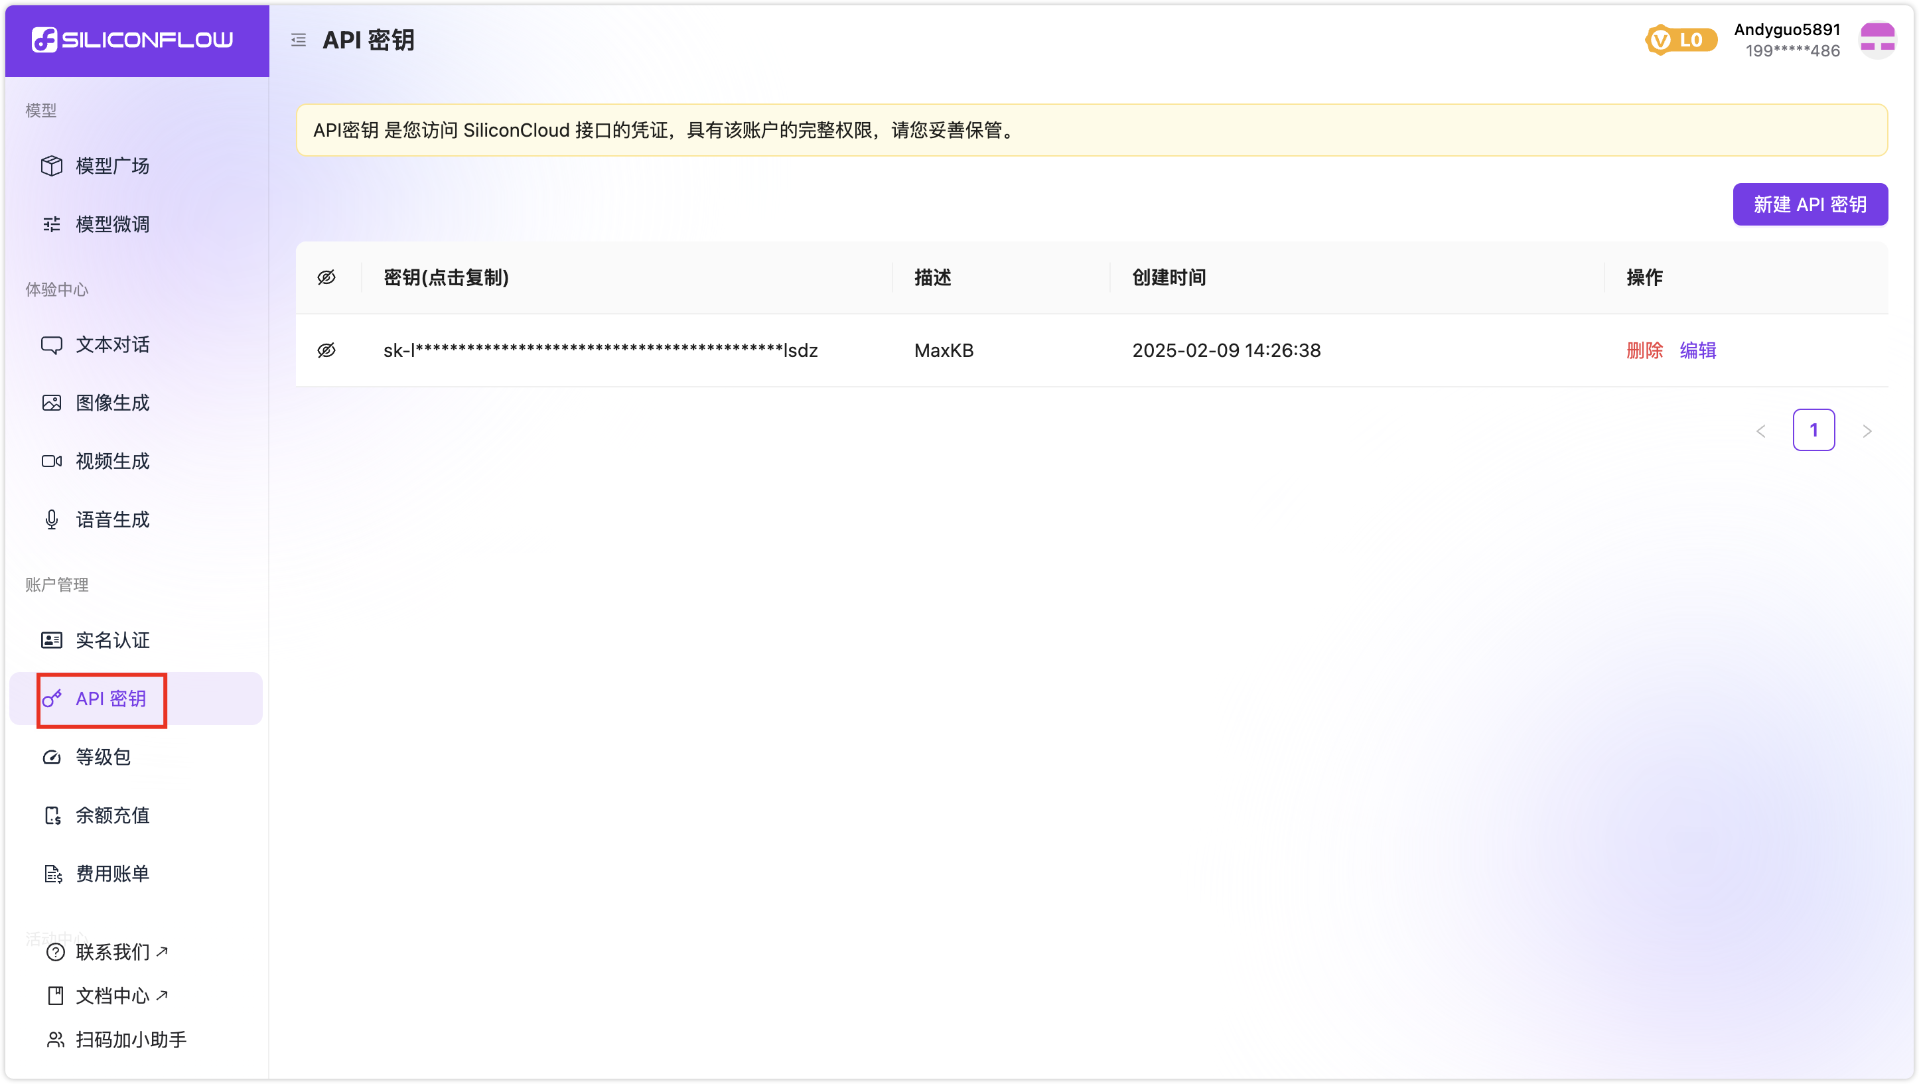Go to previous page arrow
The height and width of the screenshot is (1084, 1919).
[1761, 431]
